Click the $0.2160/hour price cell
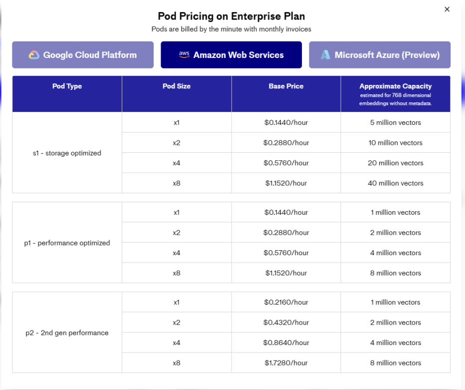 click(286, 302)
